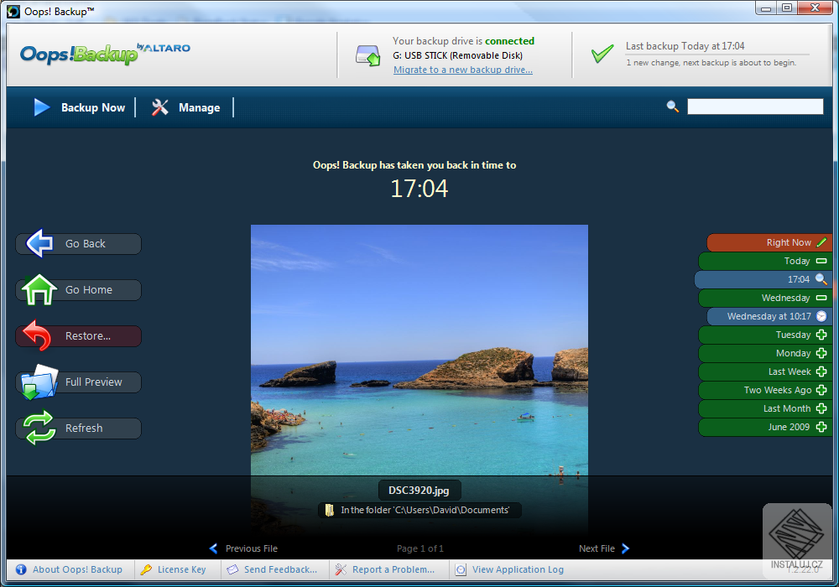Click the Go Back button label
This screenshot has width=839, height=587.
click(x=85, y=243)
